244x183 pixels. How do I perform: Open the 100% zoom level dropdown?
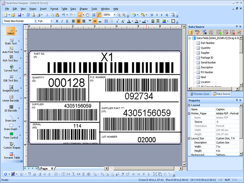tap(114, 15)
